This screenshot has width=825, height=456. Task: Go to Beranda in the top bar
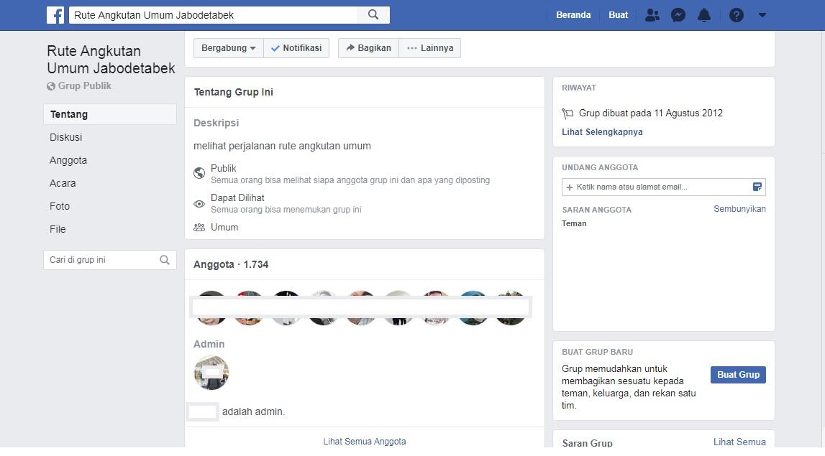(x=573, y=15)
